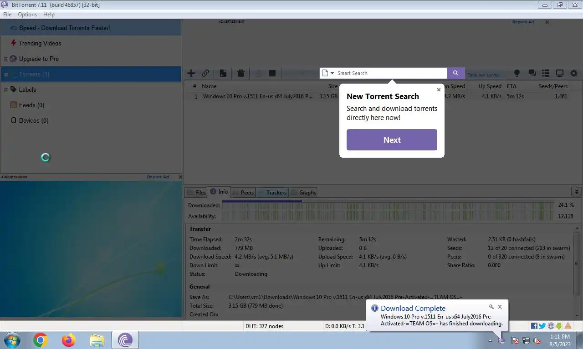
Task: Open the chat bubbles icon in toolbar
Action: (x=532, y=73)
